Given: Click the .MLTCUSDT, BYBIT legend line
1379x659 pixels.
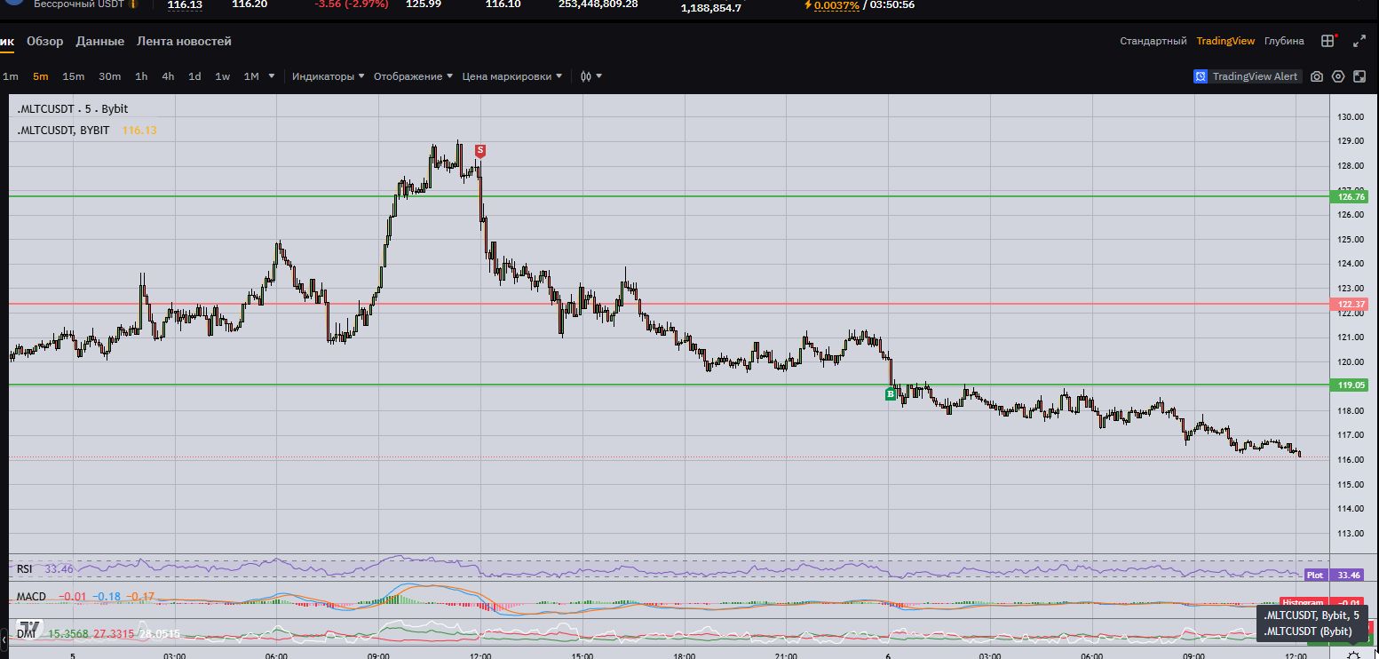Looking at the screenshot, I should tap(63, 131).
